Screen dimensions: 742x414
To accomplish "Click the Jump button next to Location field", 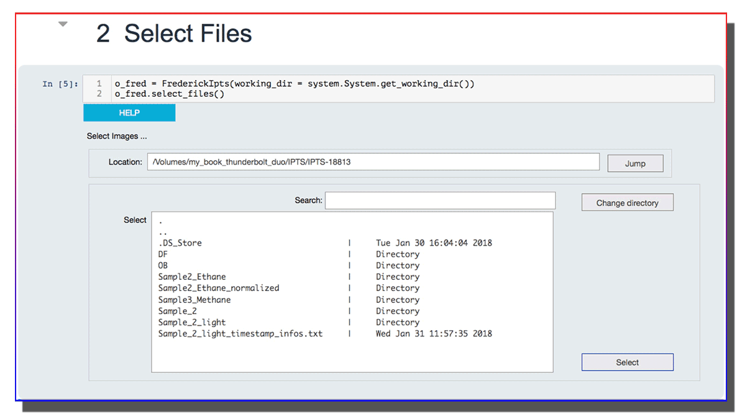I will pos(635,163).
